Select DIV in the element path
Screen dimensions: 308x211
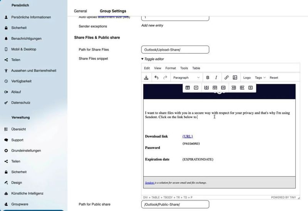coord(146,197)
